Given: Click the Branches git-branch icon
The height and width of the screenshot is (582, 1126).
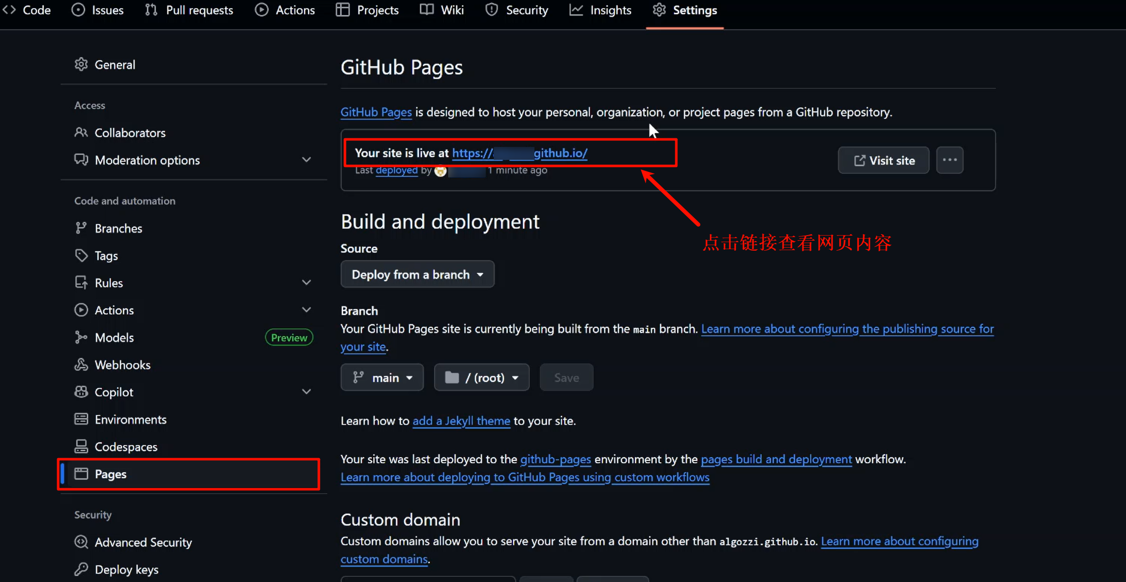Looking at the screenshot, I should 81,228.
